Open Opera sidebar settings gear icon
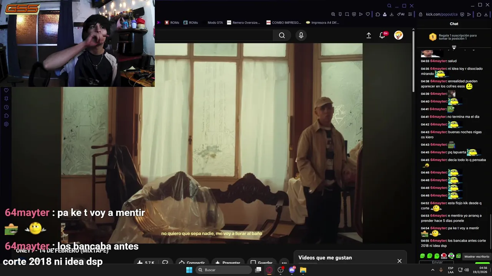492x276 pixels. click(x=6, y=124)
